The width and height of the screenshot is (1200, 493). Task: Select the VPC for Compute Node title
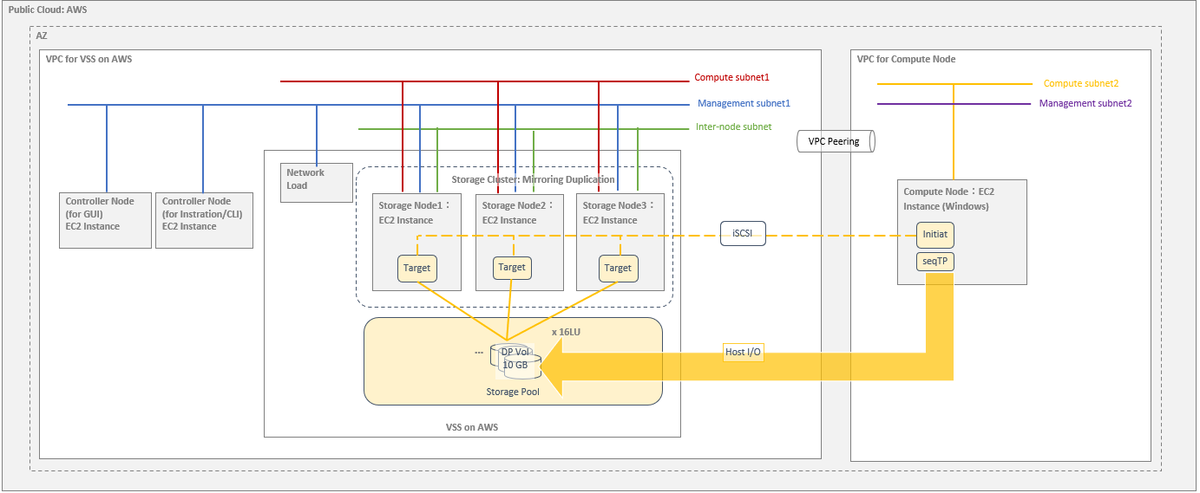(906, 59)
